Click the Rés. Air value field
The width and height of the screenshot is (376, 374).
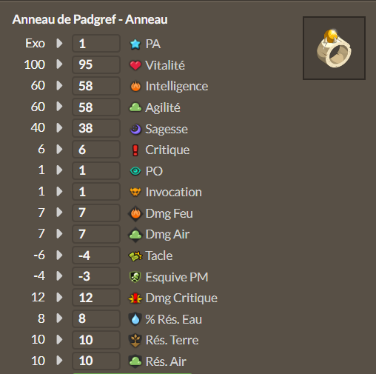click(x=96, y=361)
